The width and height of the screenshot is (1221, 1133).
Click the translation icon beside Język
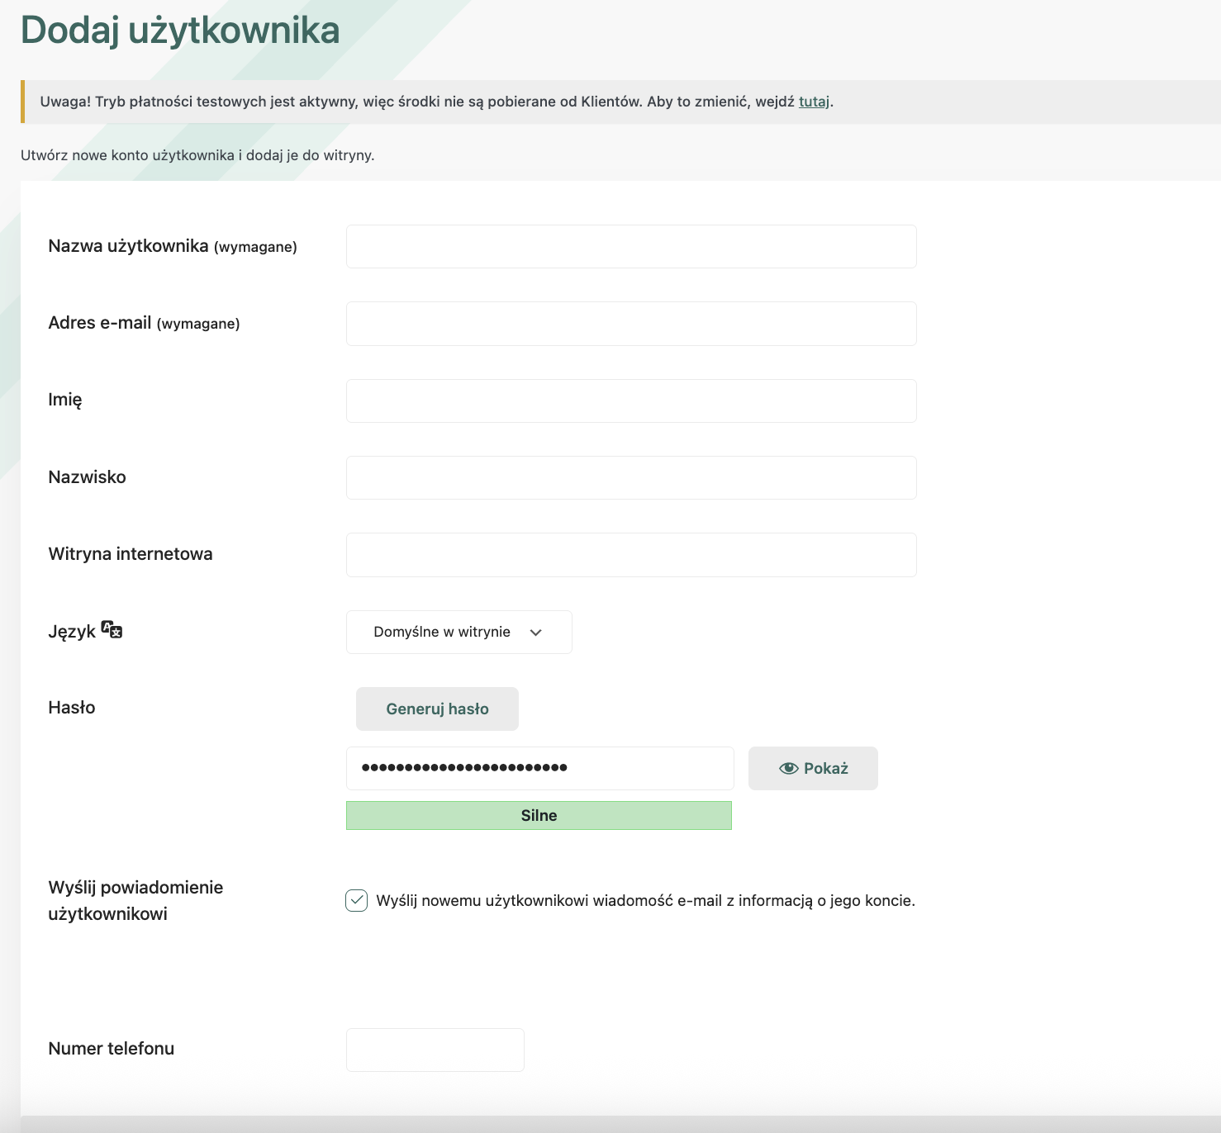[x=112, y=630]
